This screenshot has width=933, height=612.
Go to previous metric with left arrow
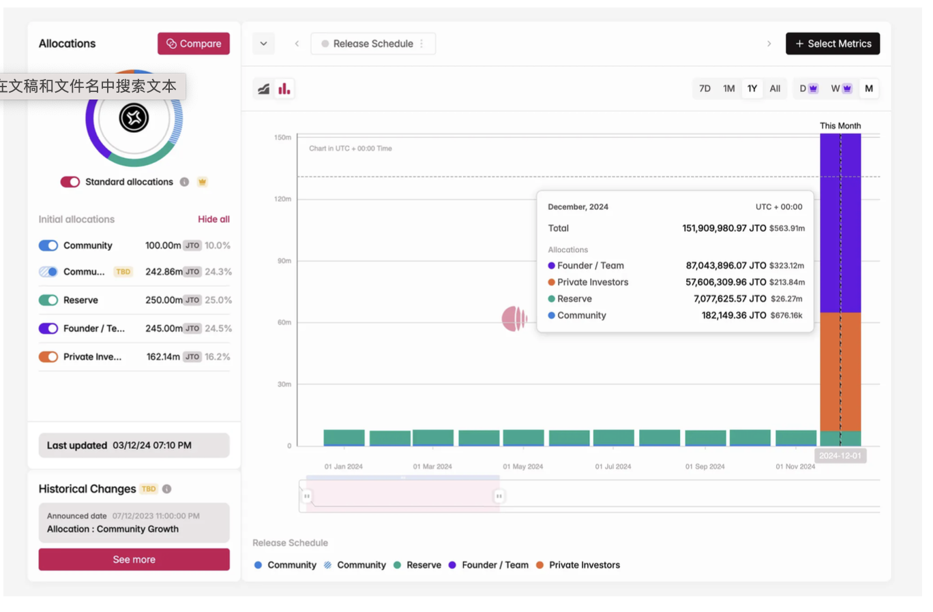(297, 44)
